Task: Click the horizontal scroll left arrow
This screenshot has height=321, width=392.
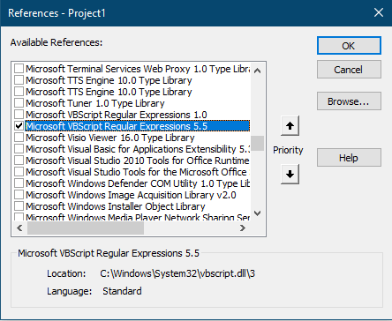Action: click(x=19, y=228)
